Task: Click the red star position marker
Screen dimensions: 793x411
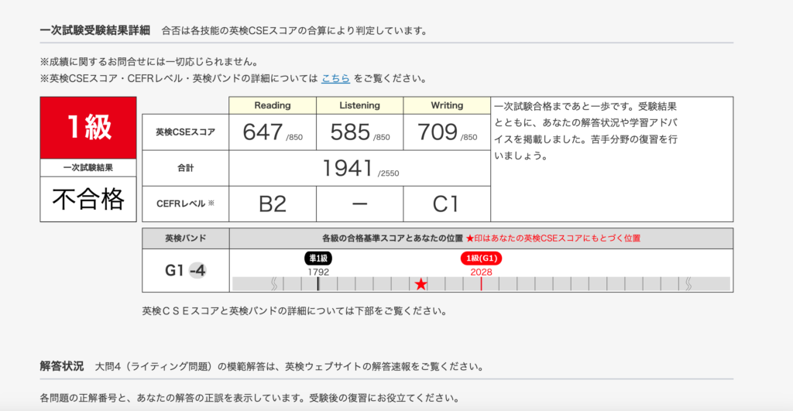Action: pos(421,284)
